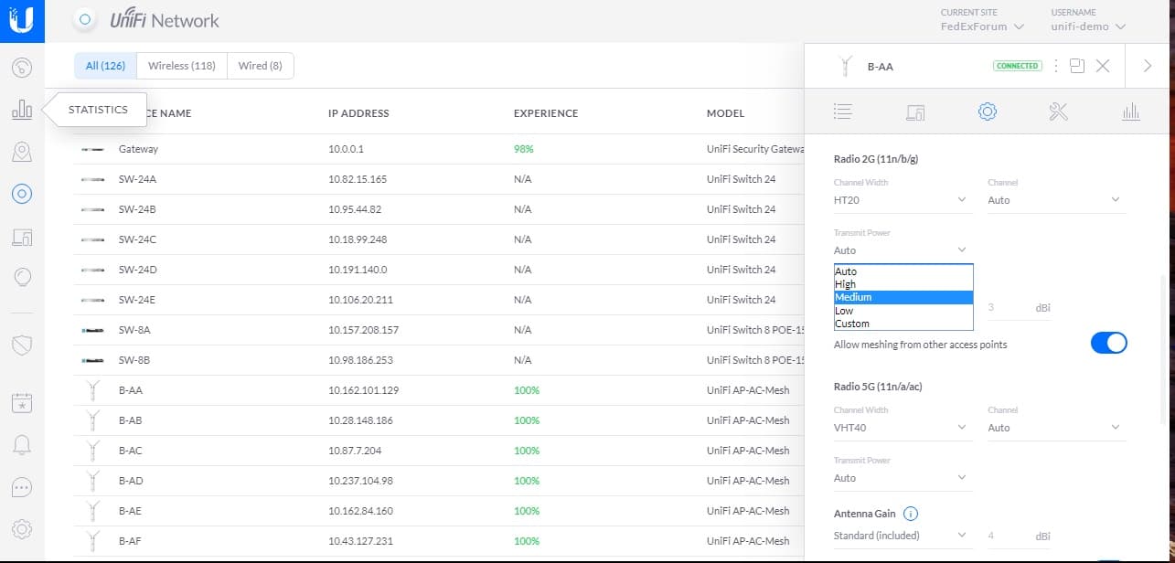Open the SW-24C device row
Viewport: 1175px width, 563px height.
(439, 239)
